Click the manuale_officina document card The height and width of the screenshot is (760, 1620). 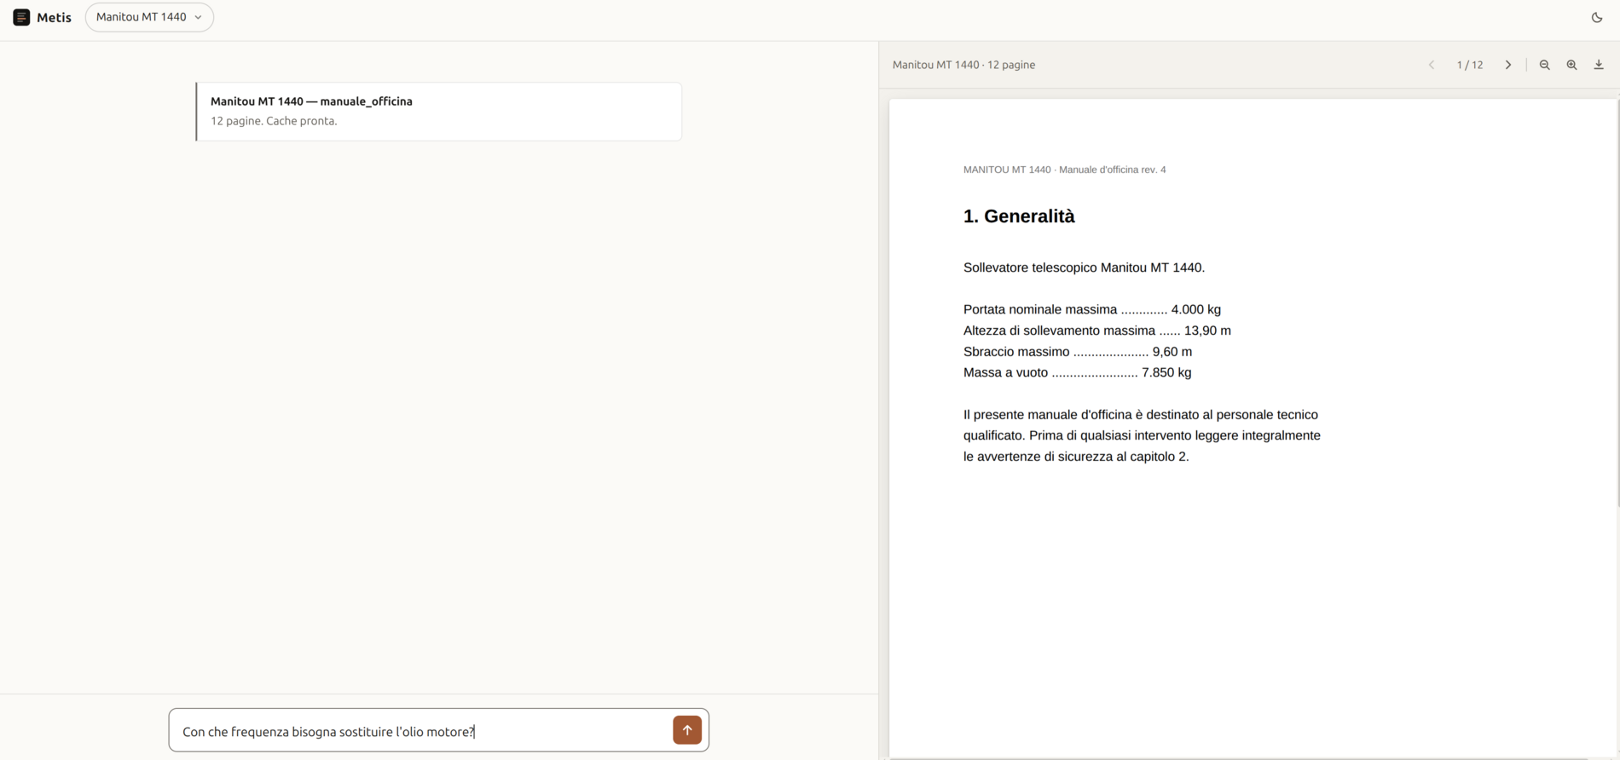(x=439, y=112)
